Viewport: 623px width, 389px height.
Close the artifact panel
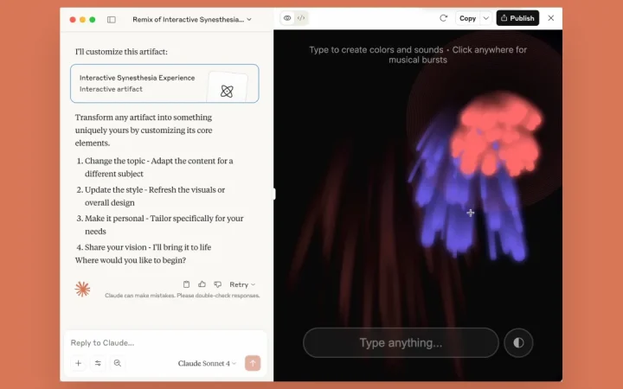550,18
